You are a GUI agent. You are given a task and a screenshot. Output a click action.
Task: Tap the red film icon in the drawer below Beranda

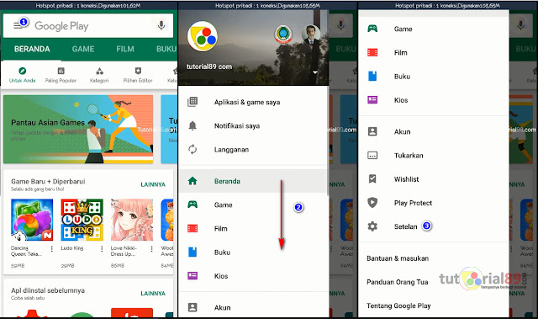click(x=193, y=228)
